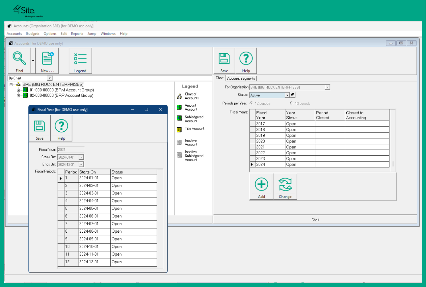Minimize the Fiscal Year window
This screenshot has width=426, height=287.
(x=133, y=110)
